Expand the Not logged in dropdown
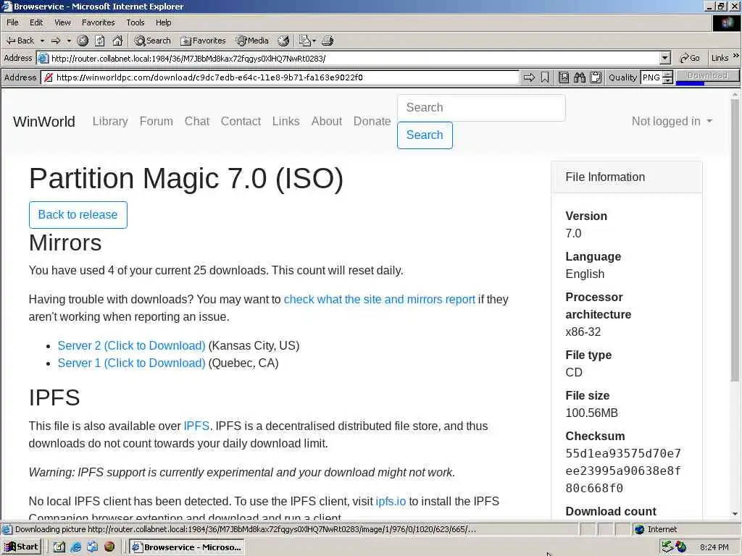This screenshot has height=556, width=742. pos(672,122)
